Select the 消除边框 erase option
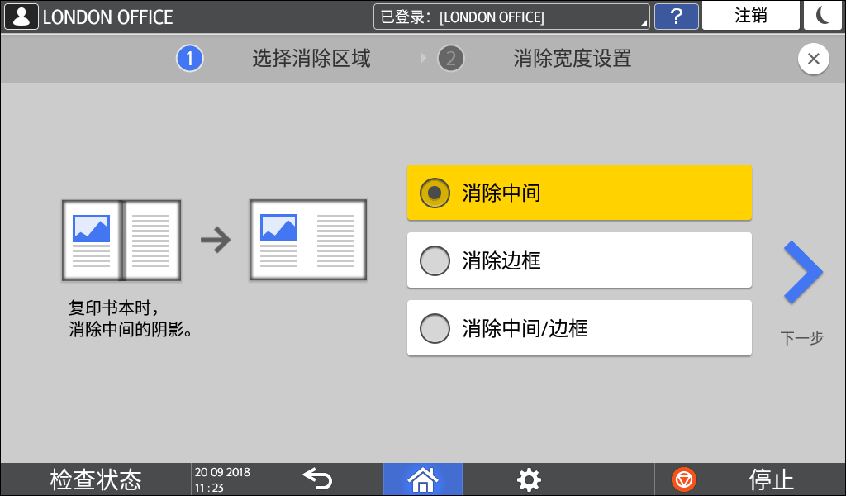This screenshot has width=846, height=496. pyautogui.click(x=578, y=260)
